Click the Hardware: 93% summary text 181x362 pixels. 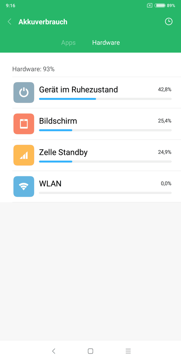[34, 69]
